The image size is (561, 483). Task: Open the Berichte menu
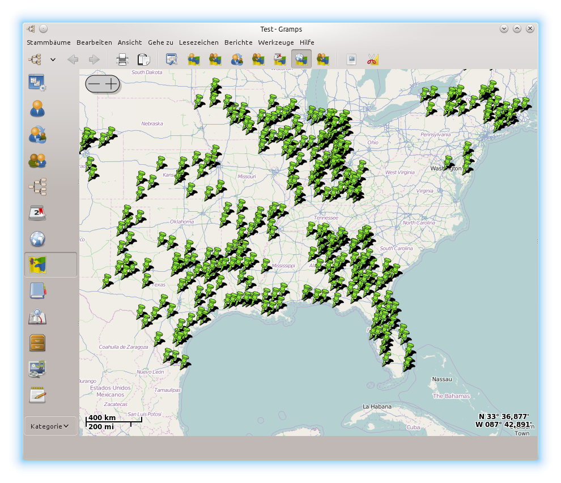coord(238,42)
